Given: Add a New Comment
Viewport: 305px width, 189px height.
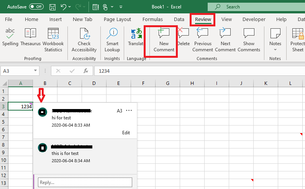Looking at the screenshot, I should coord(164,40).
